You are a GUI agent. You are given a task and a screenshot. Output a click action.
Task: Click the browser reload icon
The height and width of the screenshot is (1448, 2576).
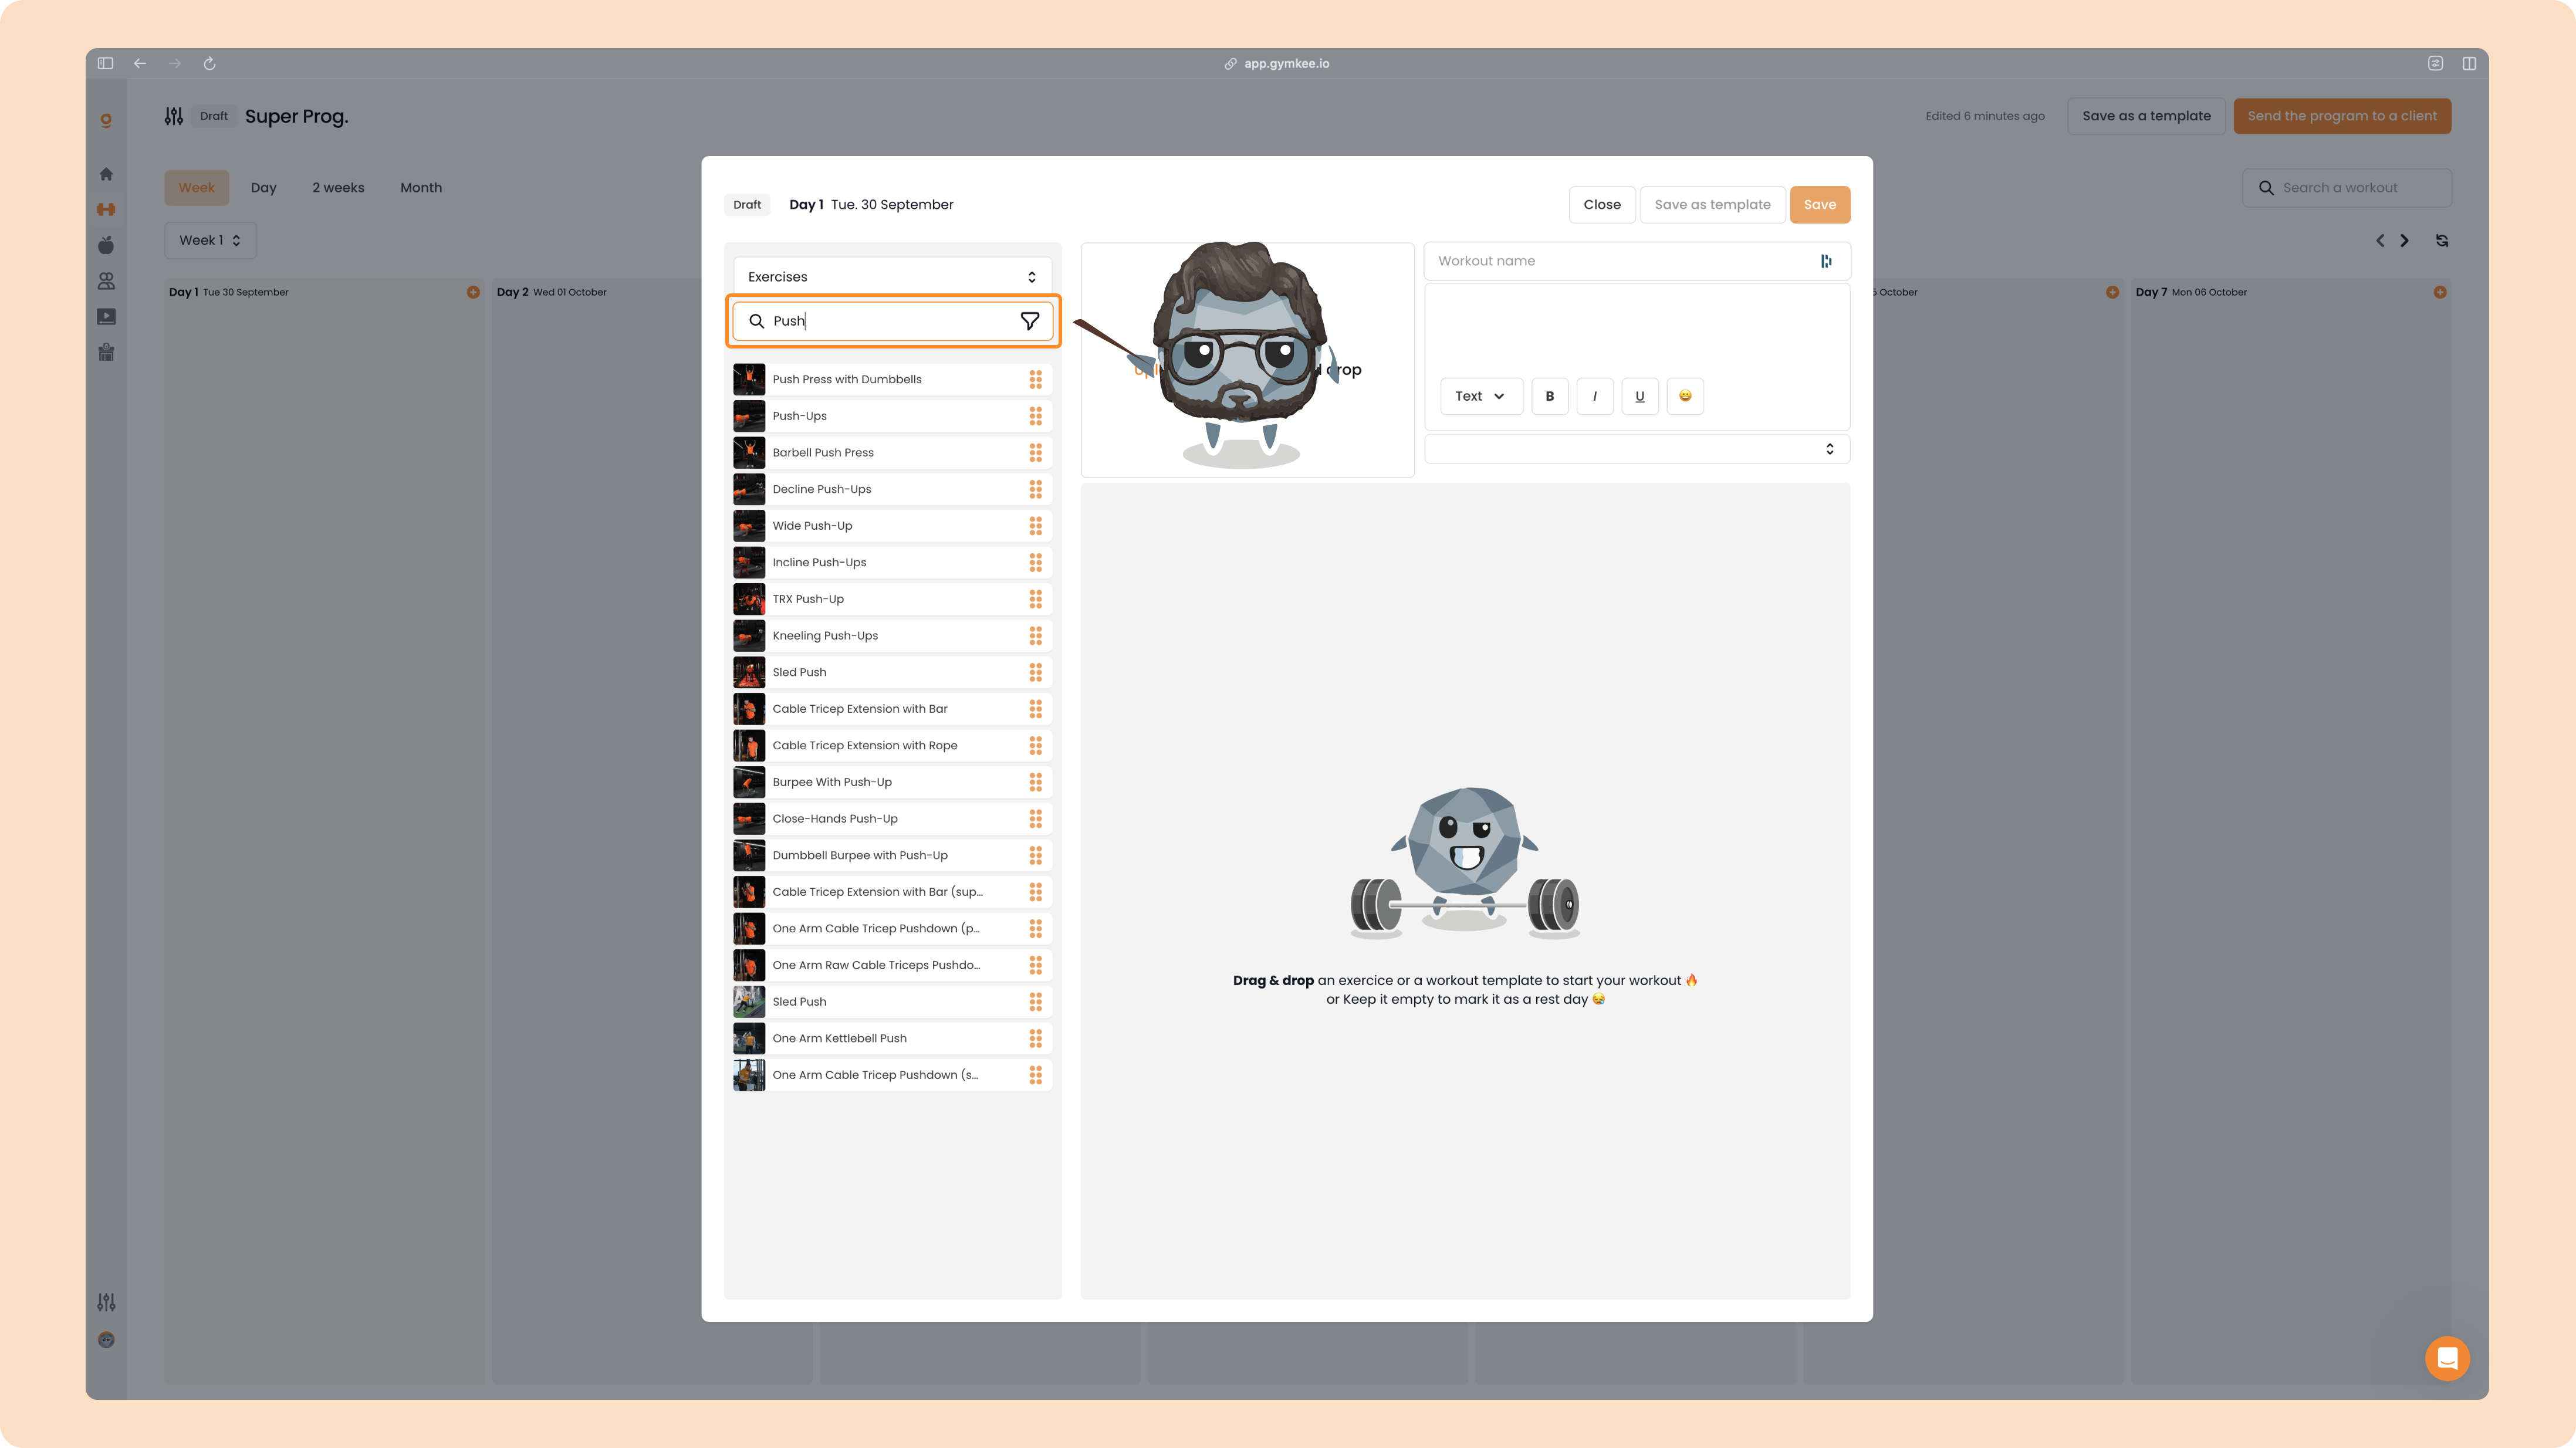(209, 63)
